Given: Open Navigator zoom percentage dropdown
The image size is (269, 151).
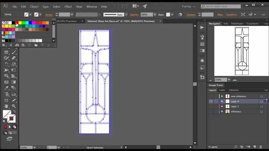Looking at the screenshot, I should [x=229, y=80].
